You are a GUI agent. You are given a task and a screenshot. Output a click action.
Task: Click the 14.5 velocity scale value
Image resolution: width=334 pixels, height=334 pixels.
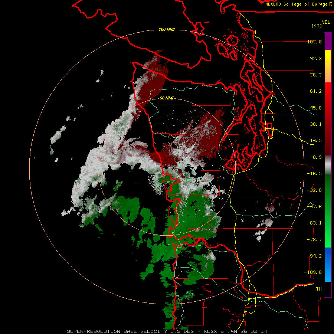tap(316, 141)
